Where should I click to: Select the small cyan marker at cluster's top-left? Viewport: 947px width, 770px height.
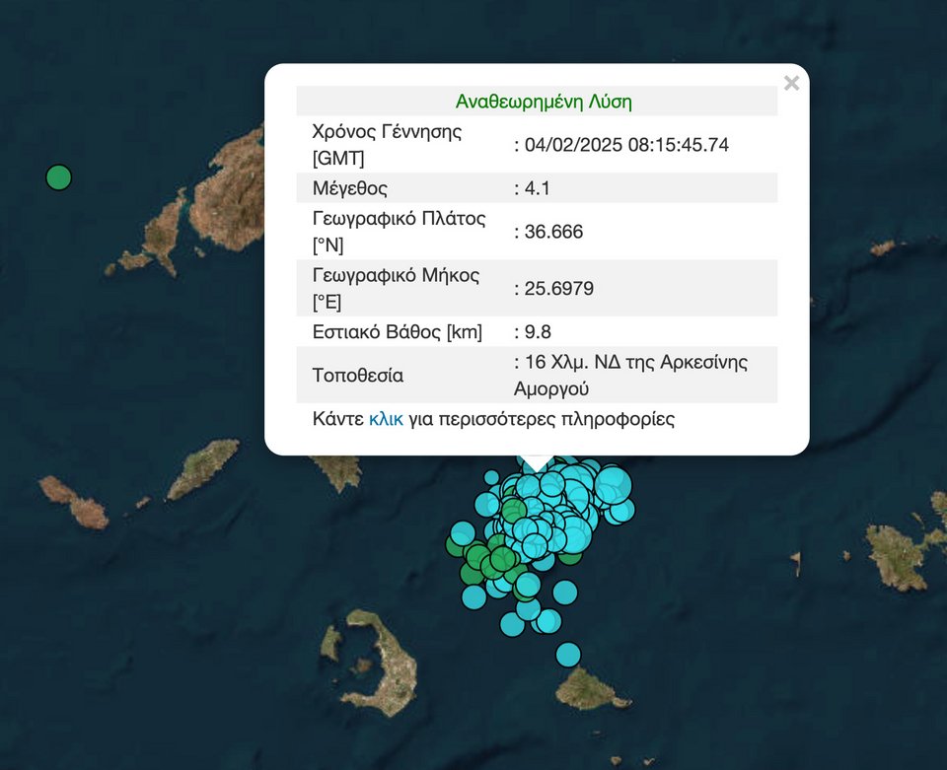pos(491,478)
